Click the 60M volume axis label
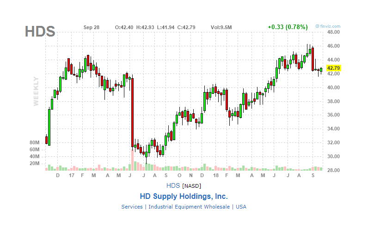This screenshot has width=368, height=234. coord(35,150)
